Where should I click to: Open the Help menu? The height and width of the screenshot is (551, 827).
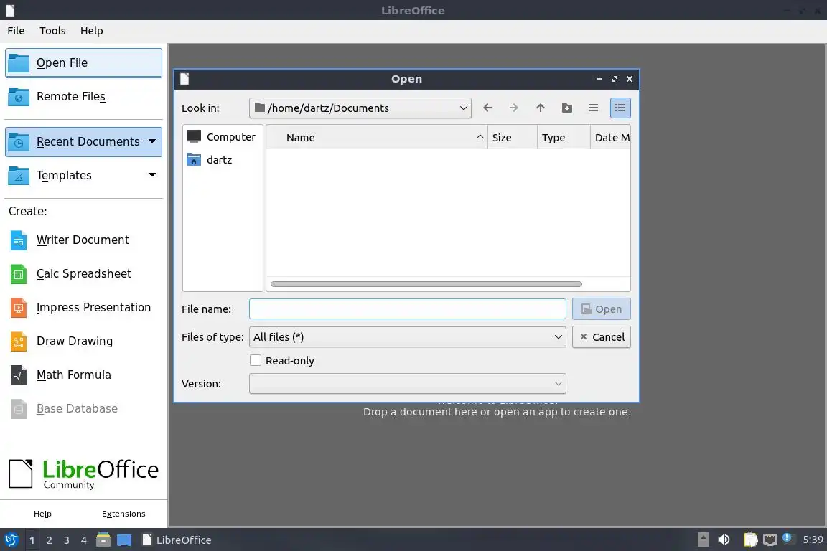coord(92,31)
